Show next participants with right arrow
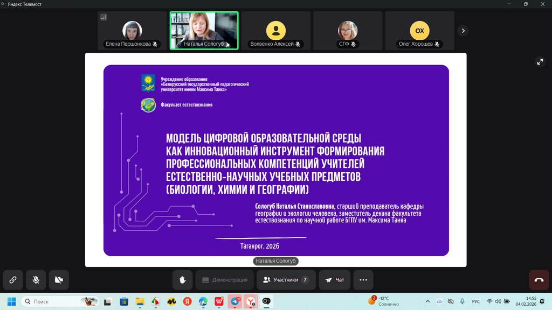The height and width of the screenshot is (310, 552). pos(463,31)
